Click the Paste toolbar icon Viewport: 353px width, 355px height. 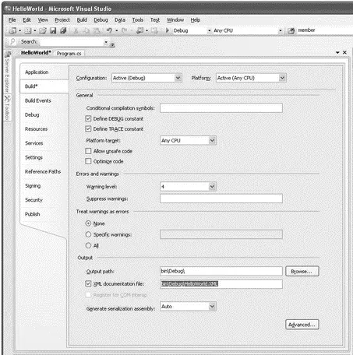[x=97, y=30]
